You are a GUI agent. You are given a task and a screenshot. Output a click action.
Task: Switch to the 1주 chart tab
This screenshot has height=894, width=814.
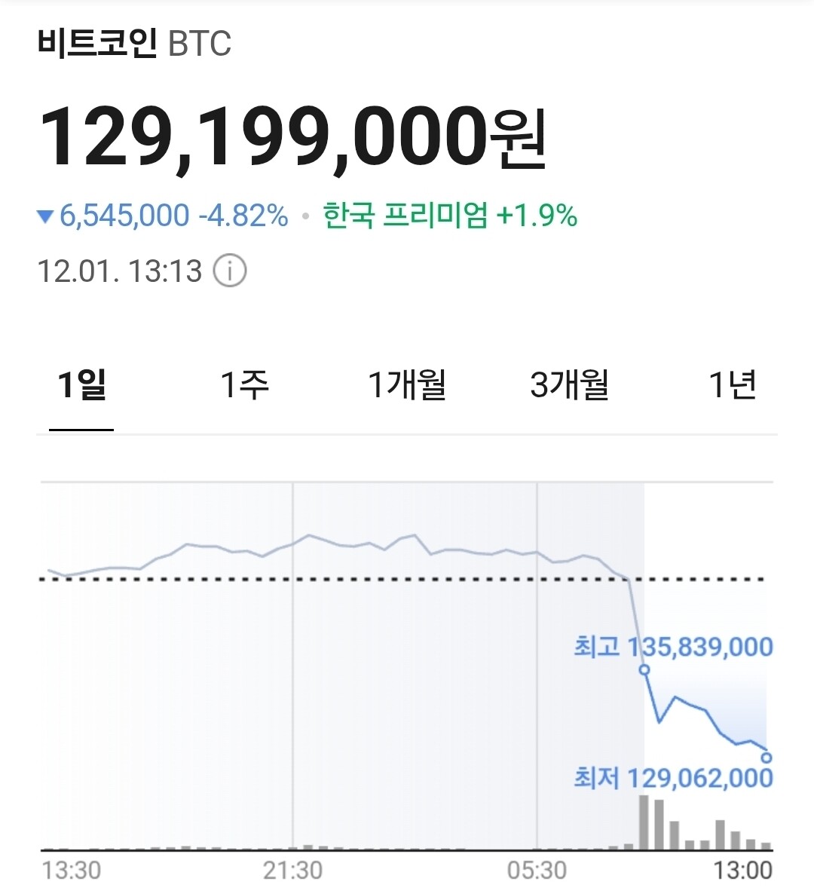click(244, 385)
